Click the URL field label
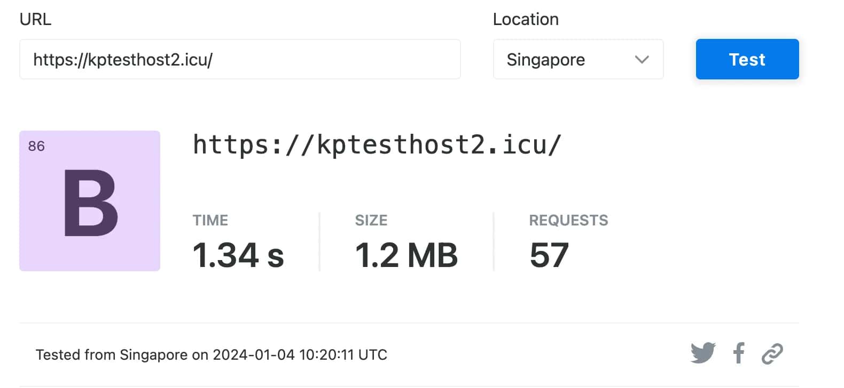Image resolution: width=844 pixels, height=388 pixels. coord(35,19)
